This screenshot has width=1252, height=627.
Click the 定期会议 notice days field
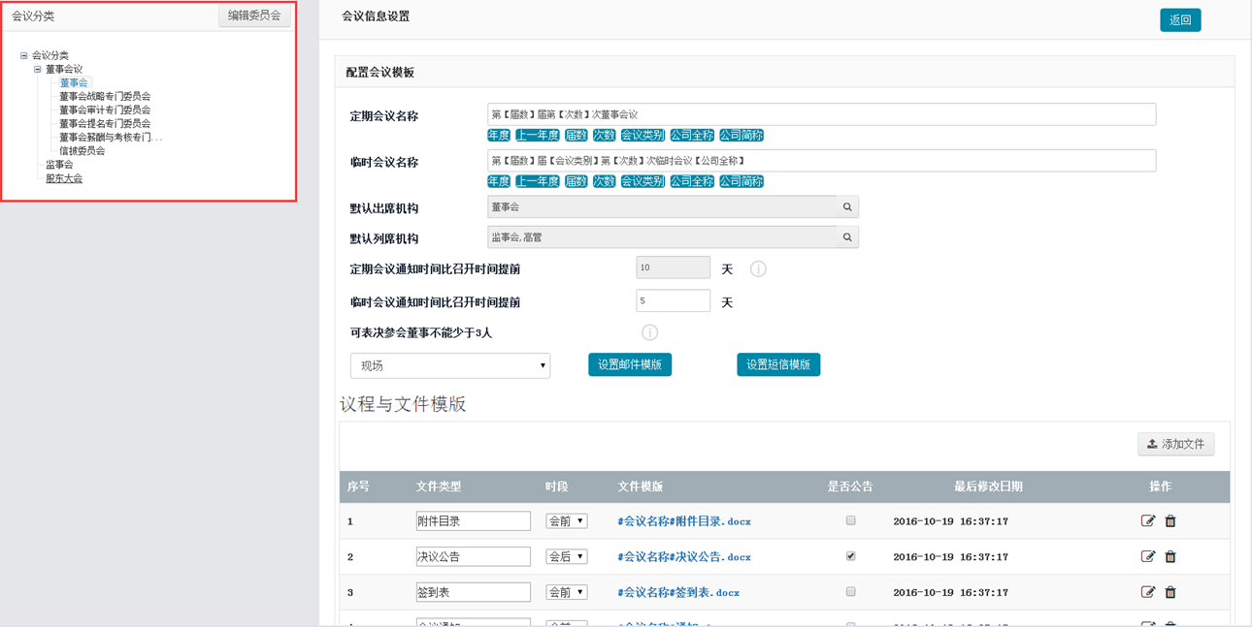[x=674, y=267]
